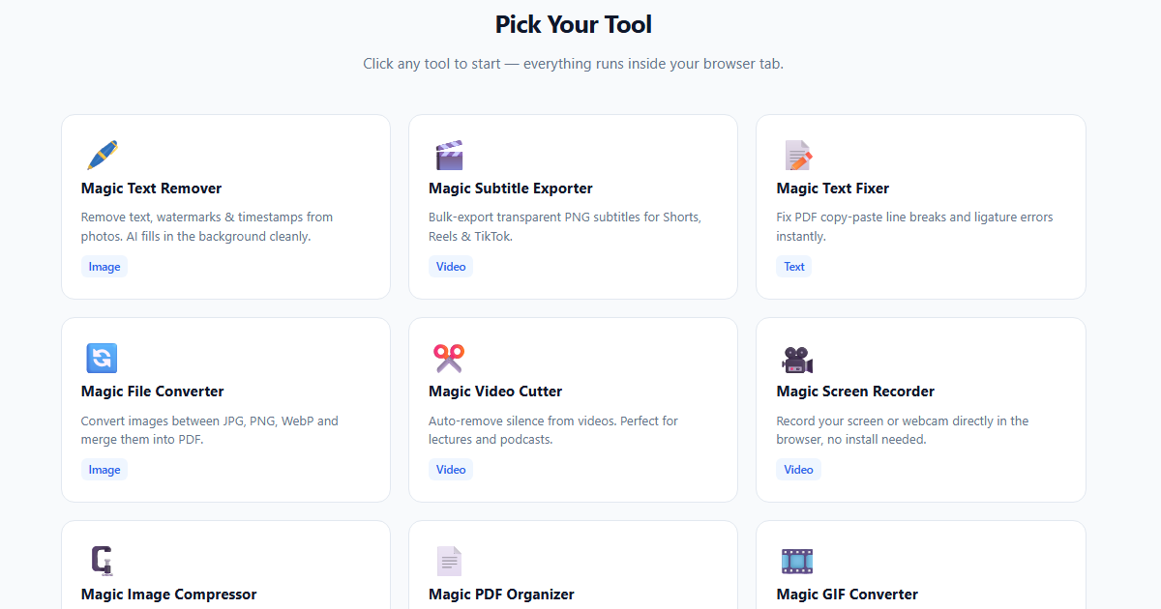Open the Magic Image Compressor tool title
1161x609 pixels.
[x=169, y=594]
